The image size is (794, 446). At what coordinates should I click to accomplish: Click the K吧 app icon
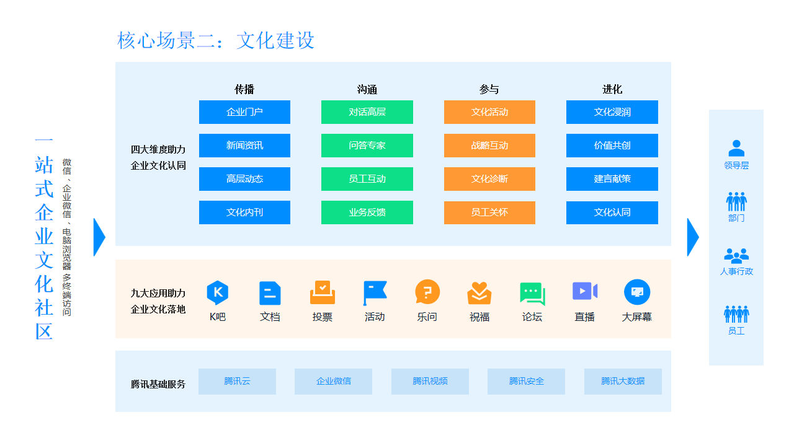coord(217,293)
